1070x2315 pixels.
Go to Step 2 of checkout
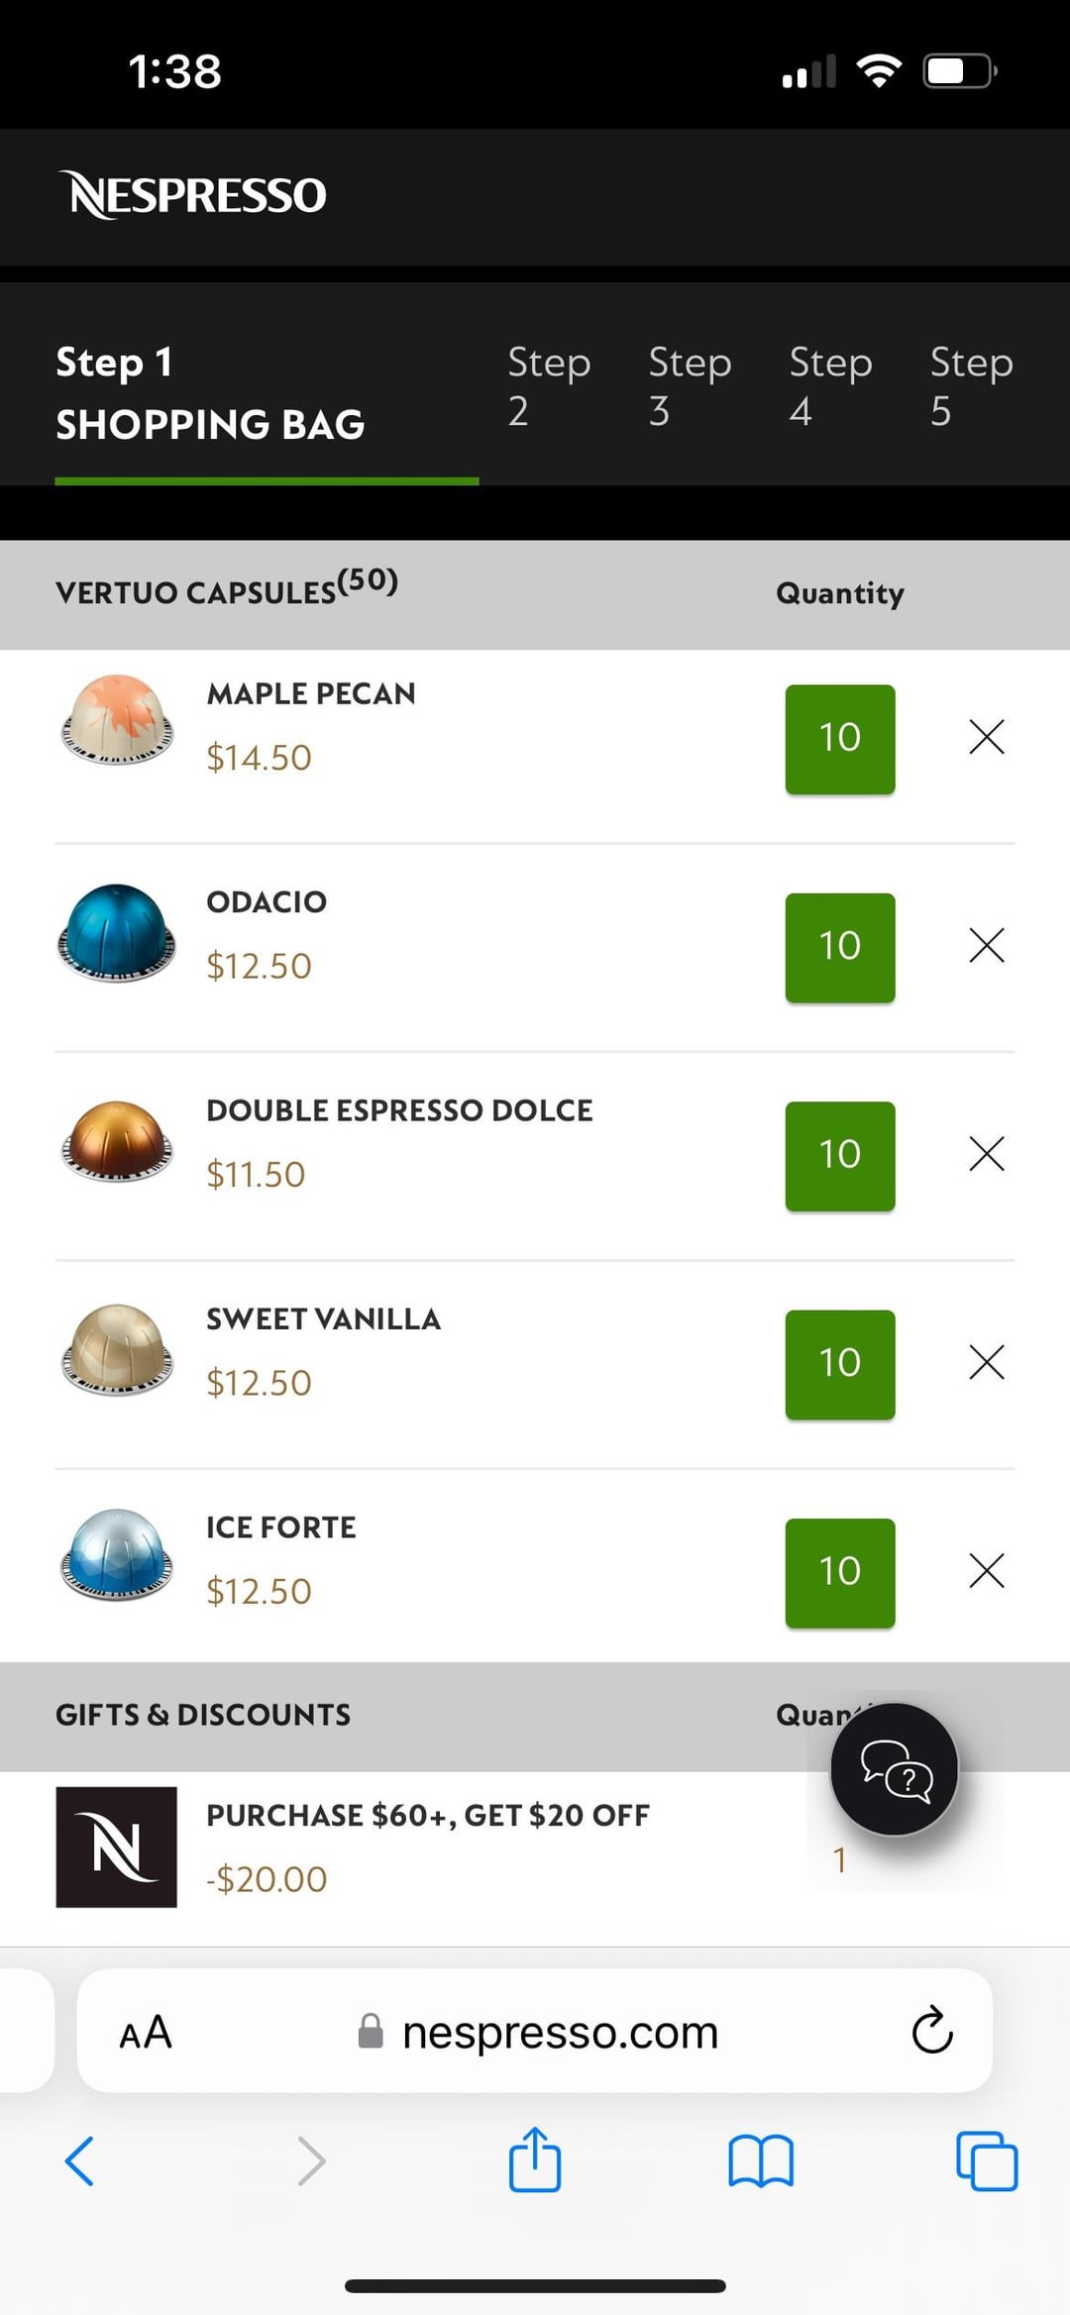click(x=549, y=386)
